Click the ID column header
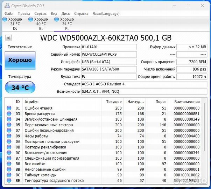 (x=17, y=101)
